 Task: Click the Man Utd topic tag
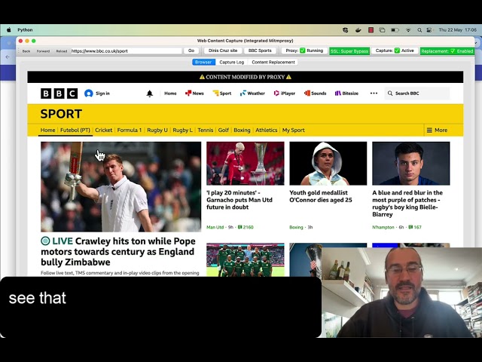click(x=215, y=227)
